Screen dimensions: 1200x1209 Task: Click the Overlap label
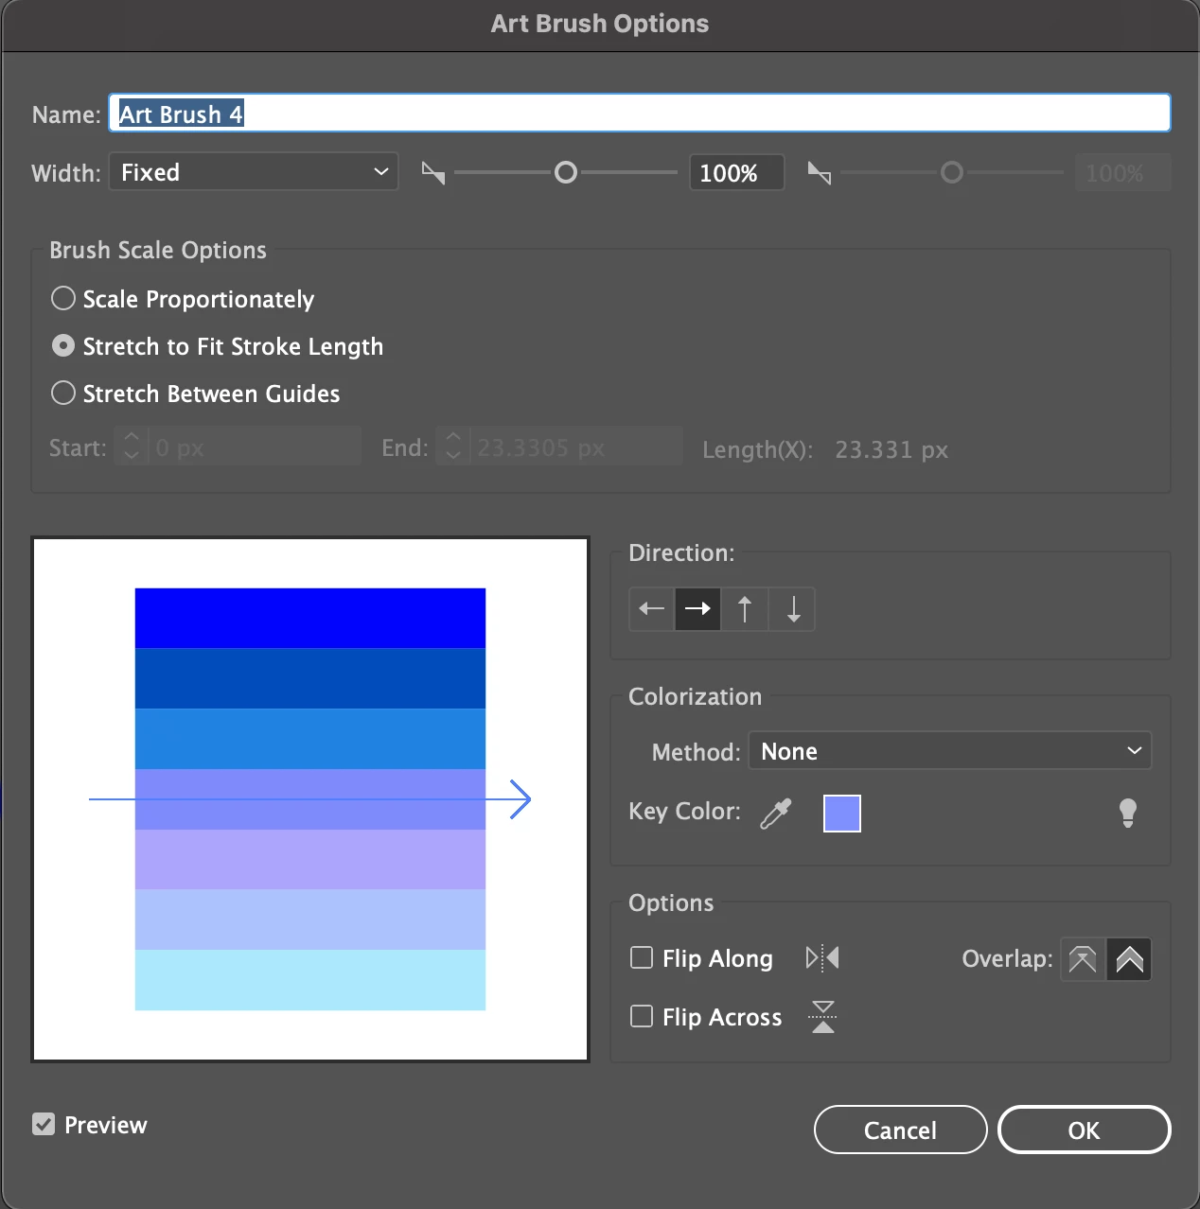[1007, 958]
